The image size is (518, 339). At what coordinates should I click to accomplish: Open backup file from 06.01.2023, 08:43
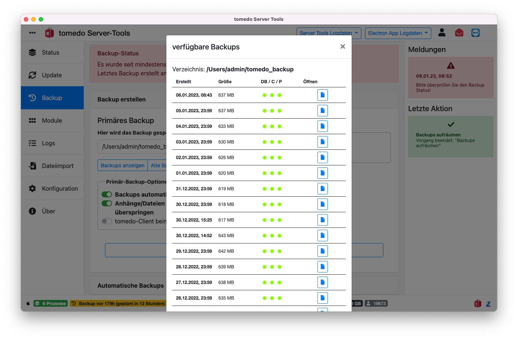tap(322, 95)
